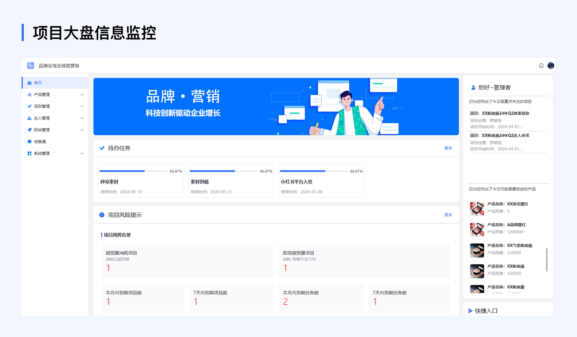
Task: Click the 项目风险提示 info icon
Action: [102, 215]
